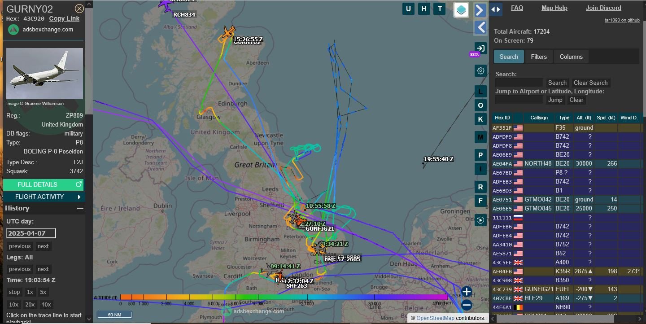Zoom out with the minus button
646x324 pixels.
[467, 306]
